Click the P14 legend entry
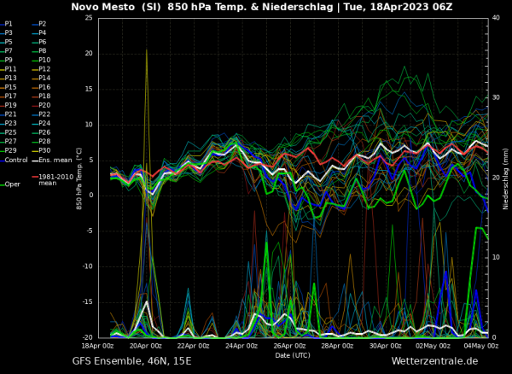512x374 pixels. [x=41, y=78]
